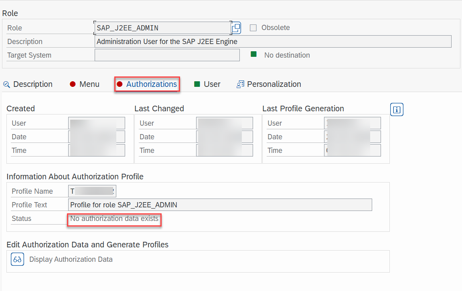Viewport: 462px width, 291px height.
Task: Click the 'Last Changed' heading
Action: 159,108
